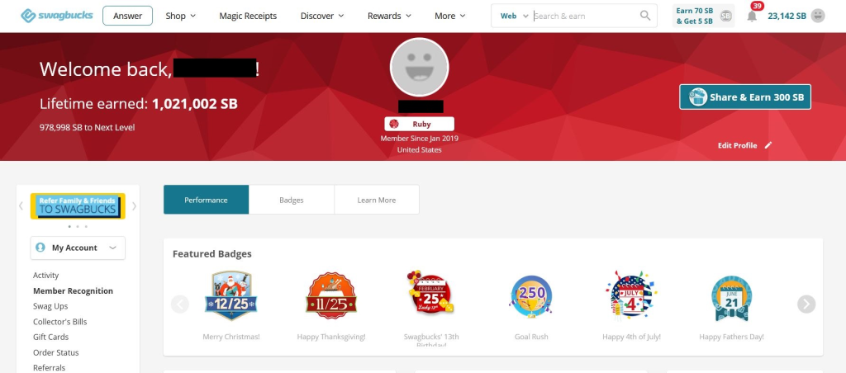846x373 pixels.
Task: Open Order Status in the sidebar
Action: (55, 352)
